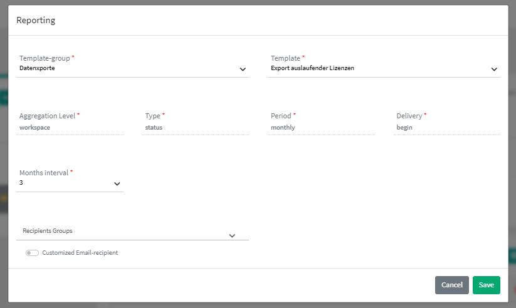Click the Template-group field label
The image size is (516, 308).
point(45,58)
